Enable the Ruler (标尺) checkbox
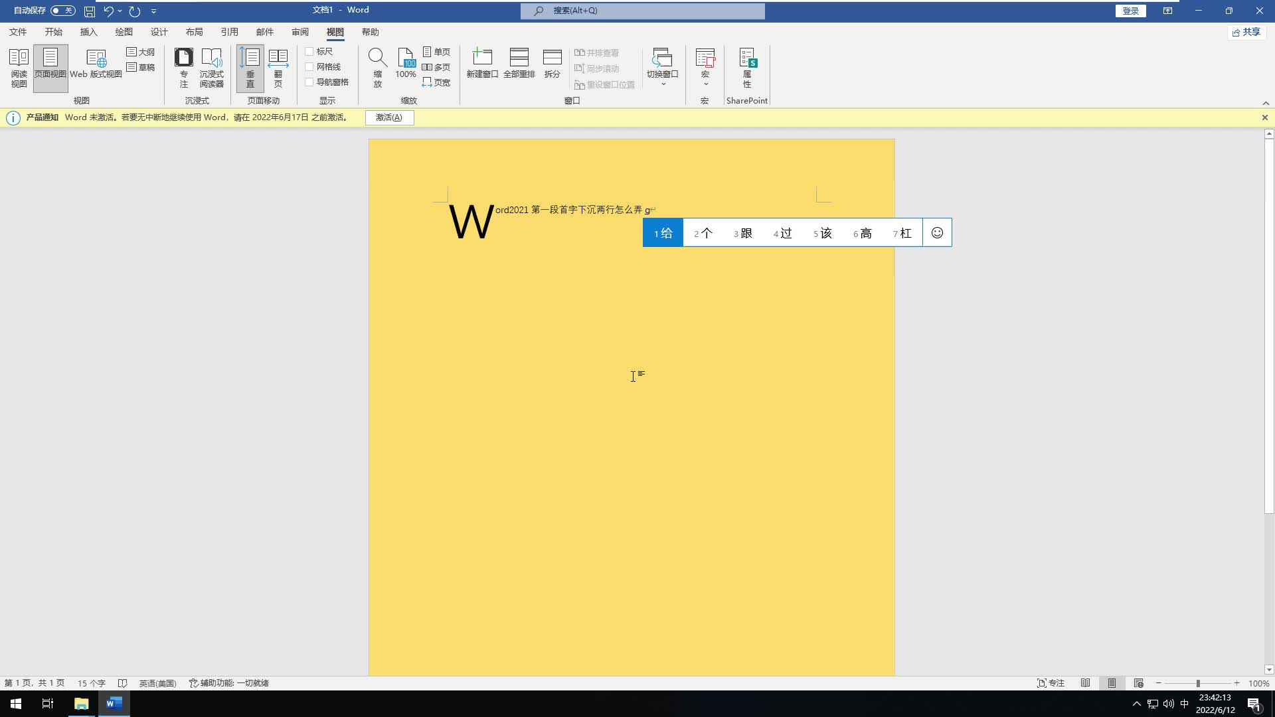1275x717 pixels. [309, 52]
